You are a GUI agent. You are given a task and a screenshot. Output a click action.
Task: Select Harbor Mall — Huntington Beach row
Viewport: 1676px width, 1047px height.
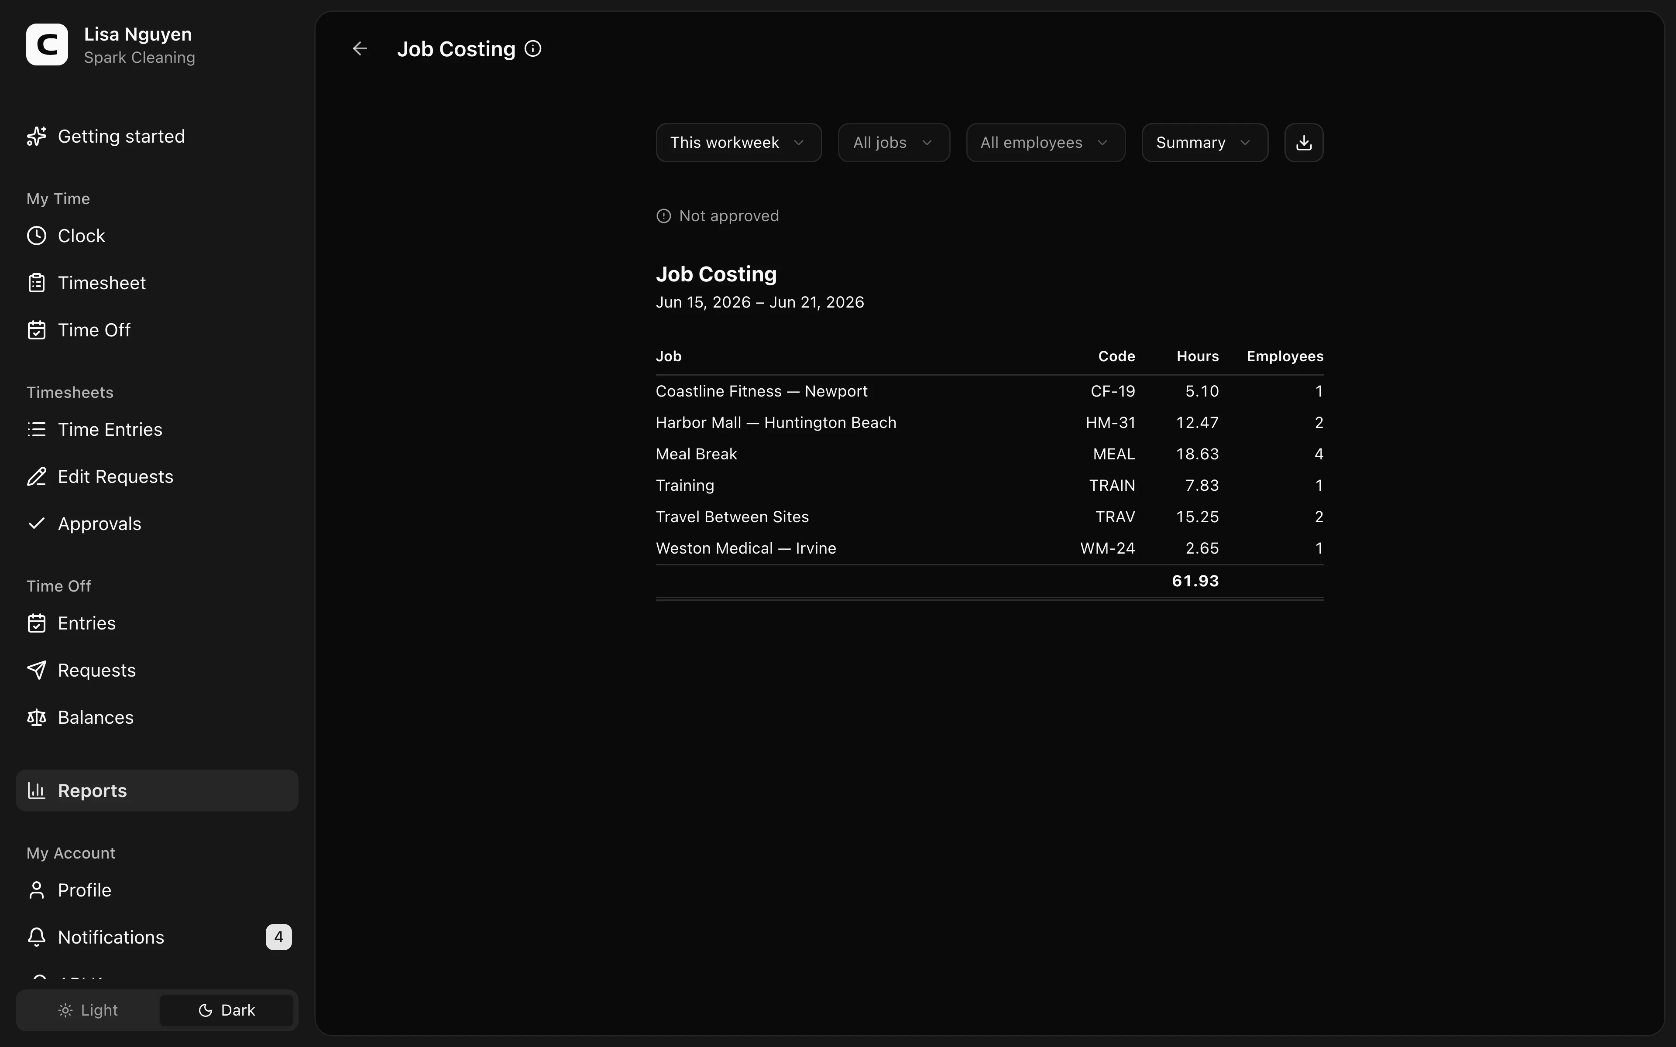pyautogui.click(x=989, y=423)
